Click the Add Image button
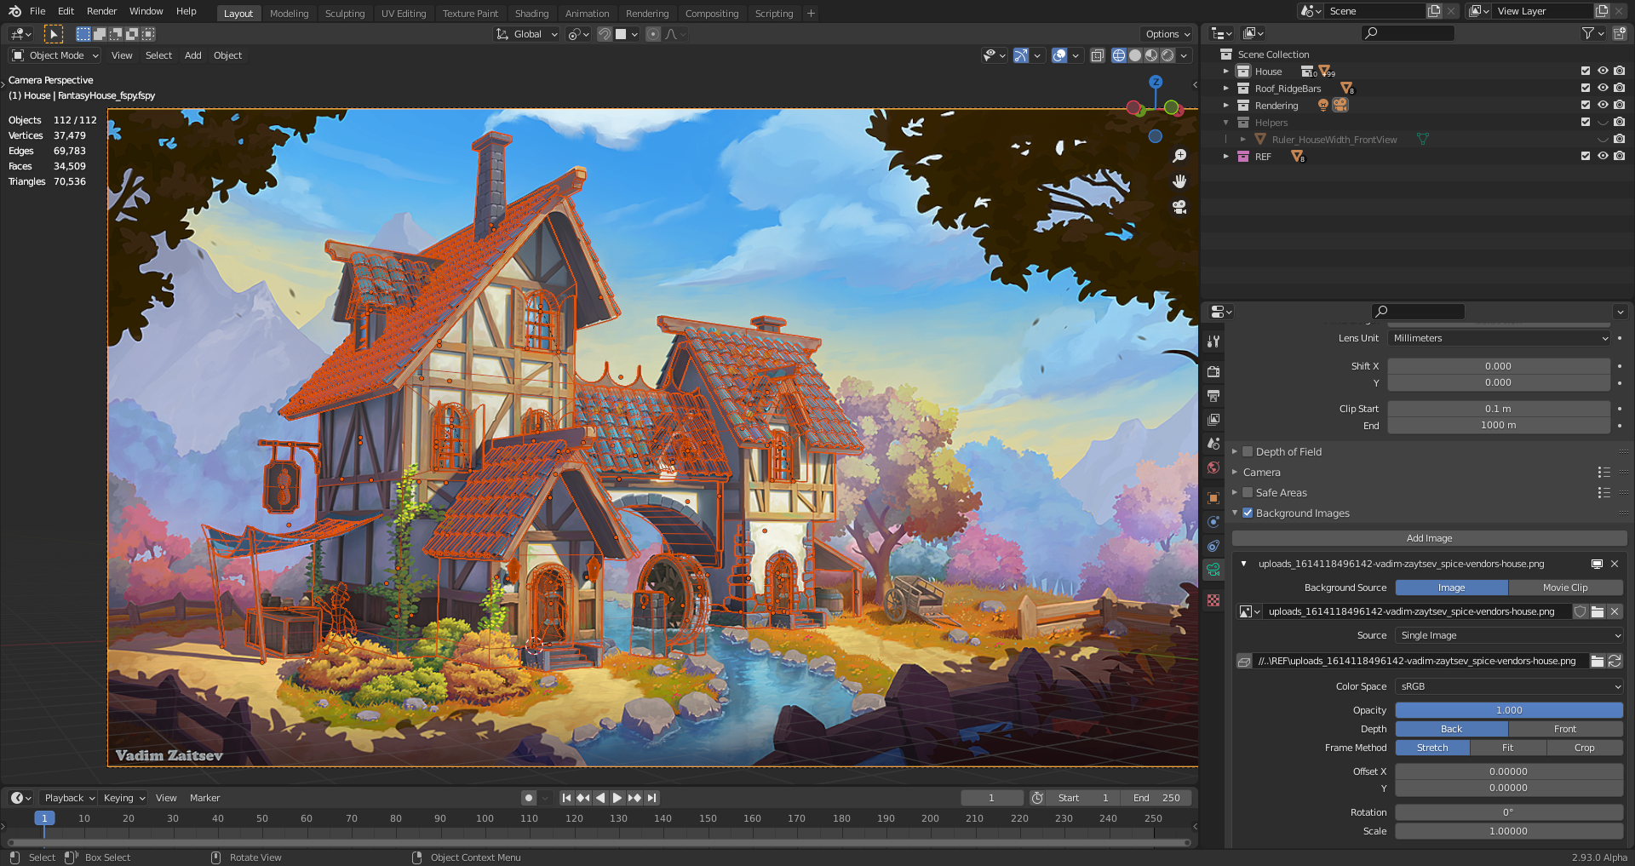 point(1429,538)
